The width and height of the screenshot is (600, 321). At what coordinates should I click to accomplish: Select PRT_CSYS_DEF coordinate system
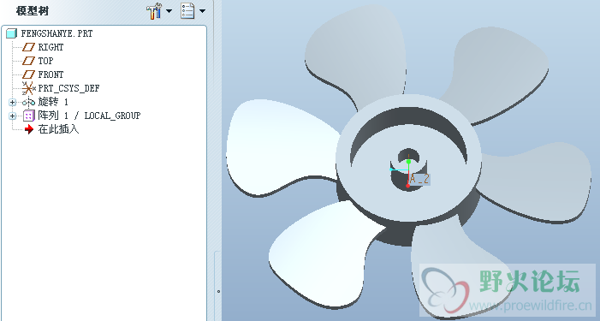point(68,88)
